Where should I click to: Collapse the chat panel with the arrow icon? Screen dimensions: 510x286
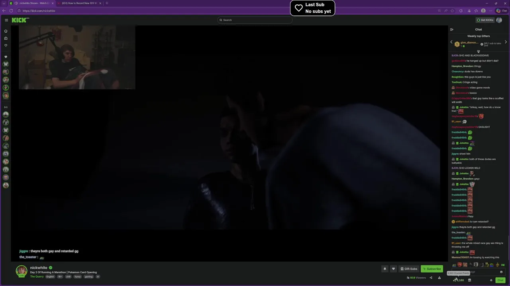pyautogui.click(x=451, y=29)
